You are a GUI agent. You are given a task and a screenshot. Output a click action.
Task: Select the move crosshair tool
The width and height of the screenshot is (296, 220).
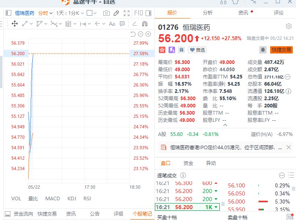click(15, 24)
